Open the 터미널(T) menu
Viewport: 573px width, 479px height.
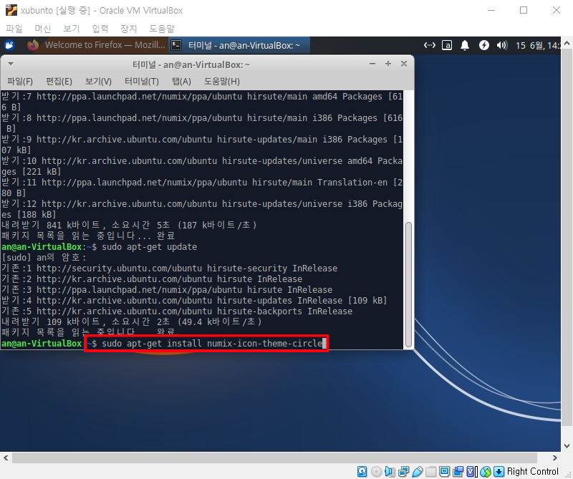click(142, 81)
